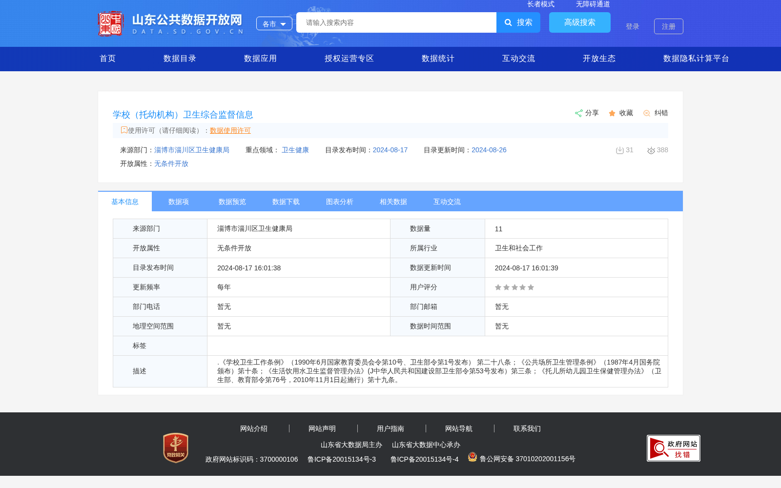Switch to the 相关数据 tab
Viewport: 781px width, 488px height.
[393, 202]
